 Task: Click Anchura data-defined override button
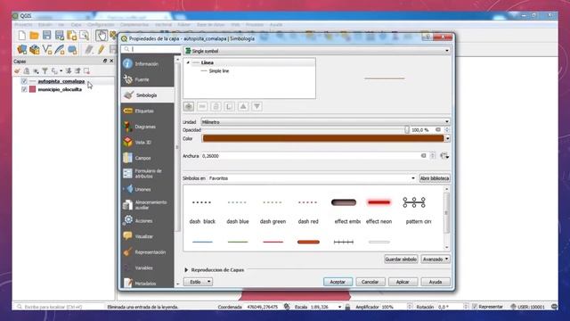pos(444,156)
